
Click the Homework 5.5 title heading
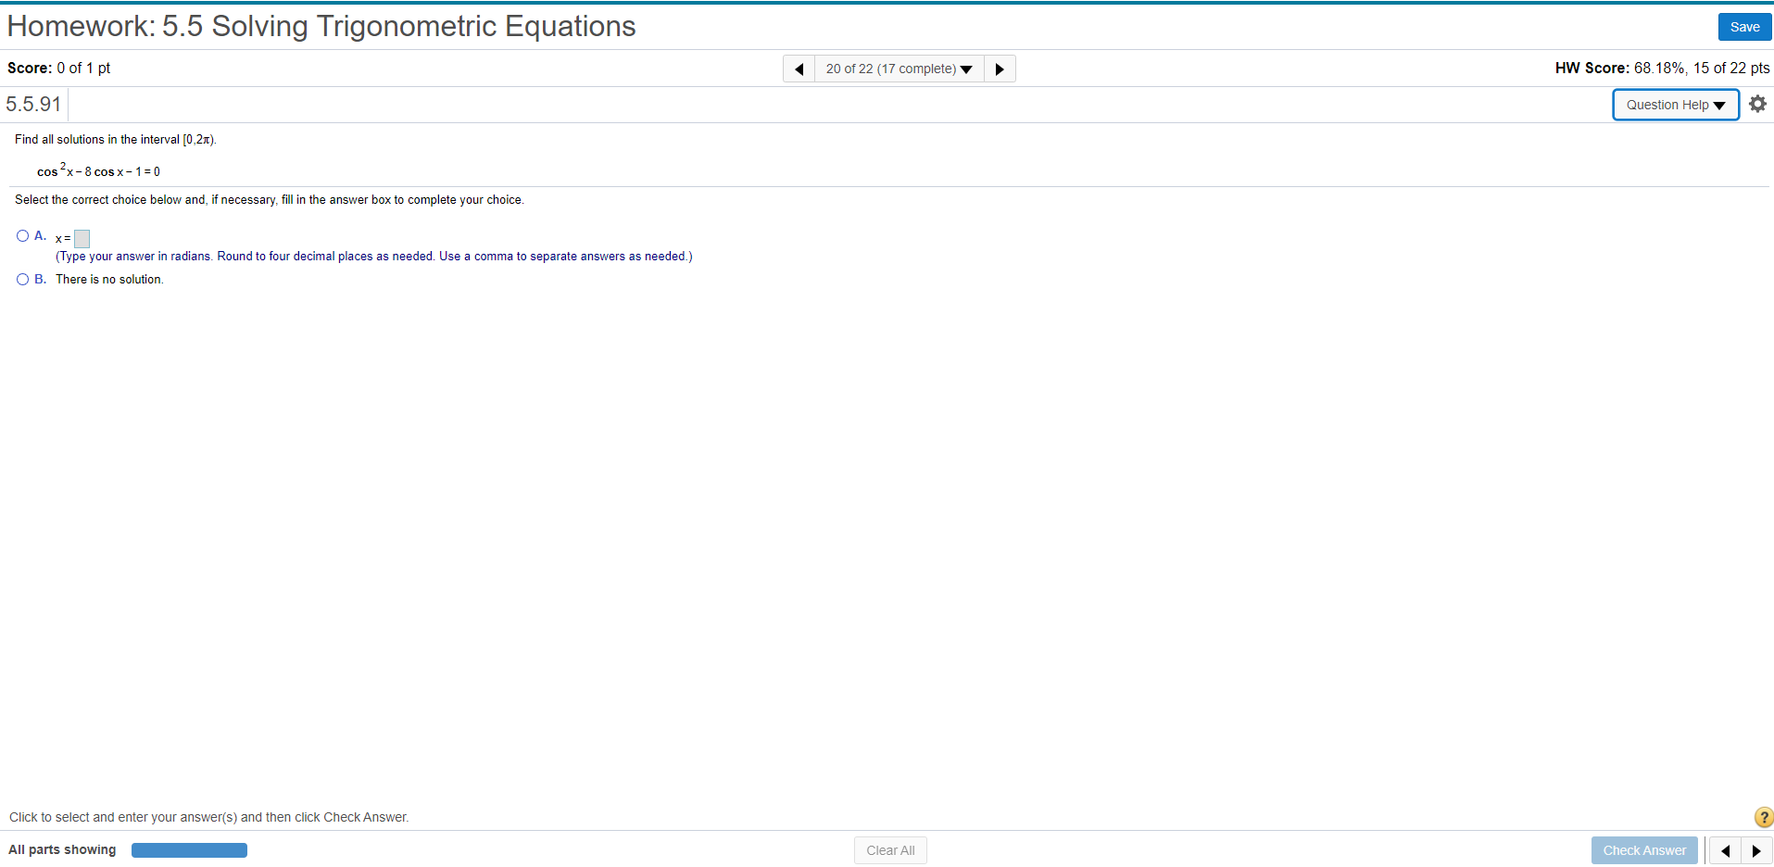point(321,26)
